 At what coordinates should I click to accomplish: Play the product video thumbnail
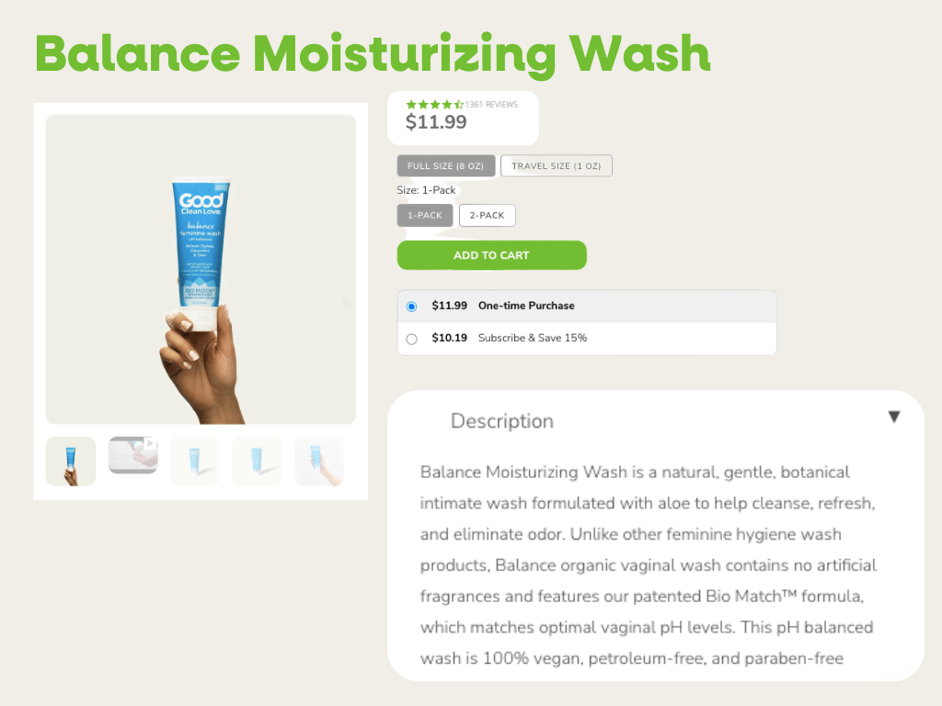(133, 455)
